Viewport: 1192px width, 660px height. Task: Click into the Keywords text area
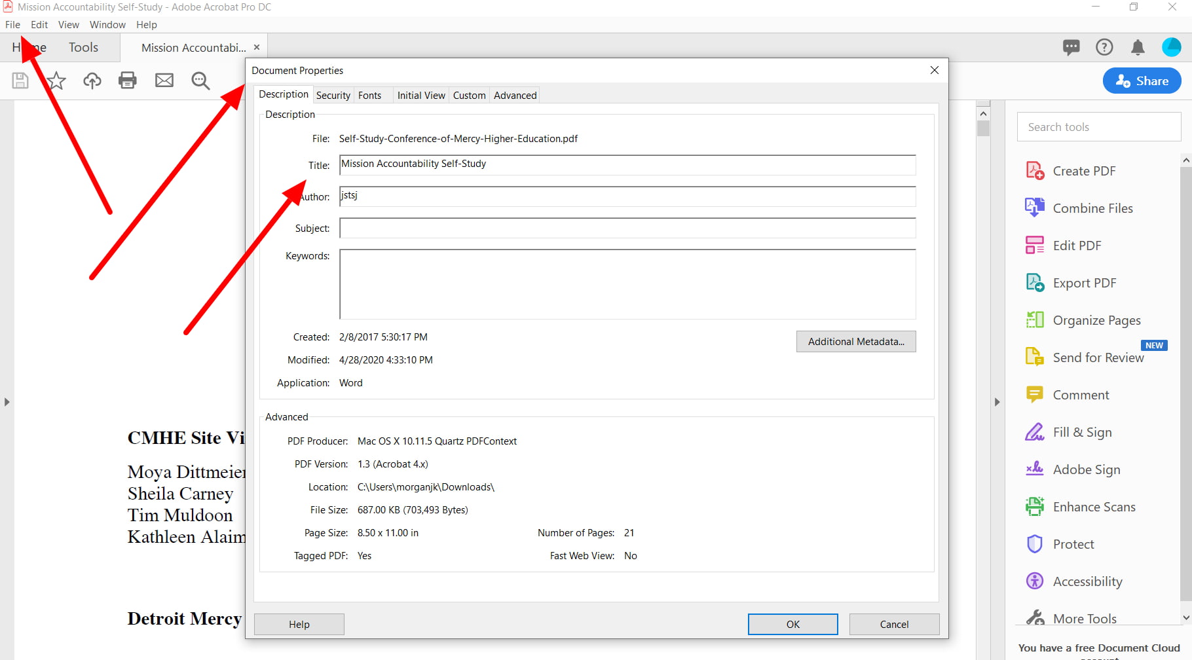[627, 284]
